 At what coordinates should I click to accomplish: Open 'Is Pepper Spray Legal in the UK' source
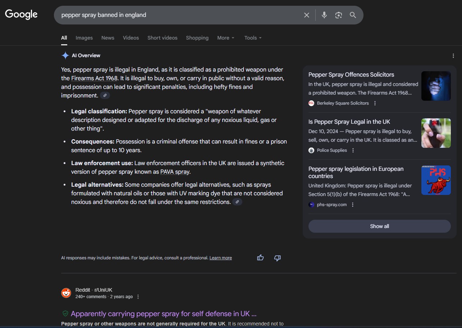[349, 122]
